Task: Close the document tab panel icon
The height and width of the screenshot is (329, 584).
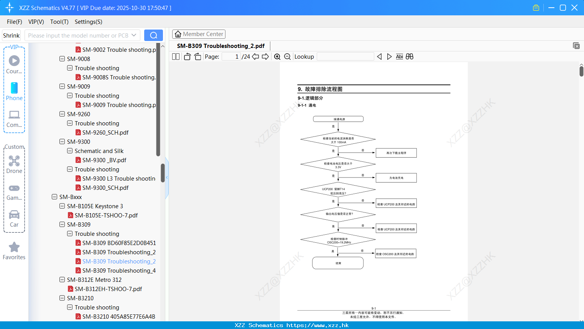Action: [x=576, y=46]
